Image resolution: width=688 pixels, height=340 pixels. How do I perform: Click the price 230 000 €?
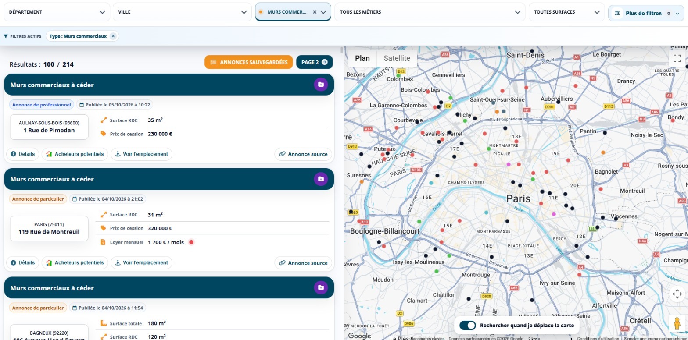160,134
